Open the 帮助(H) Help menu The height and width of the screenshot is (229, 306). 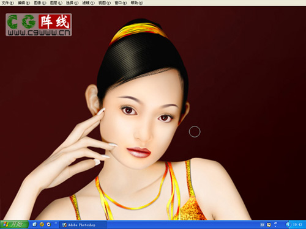[x=137, y=3]
